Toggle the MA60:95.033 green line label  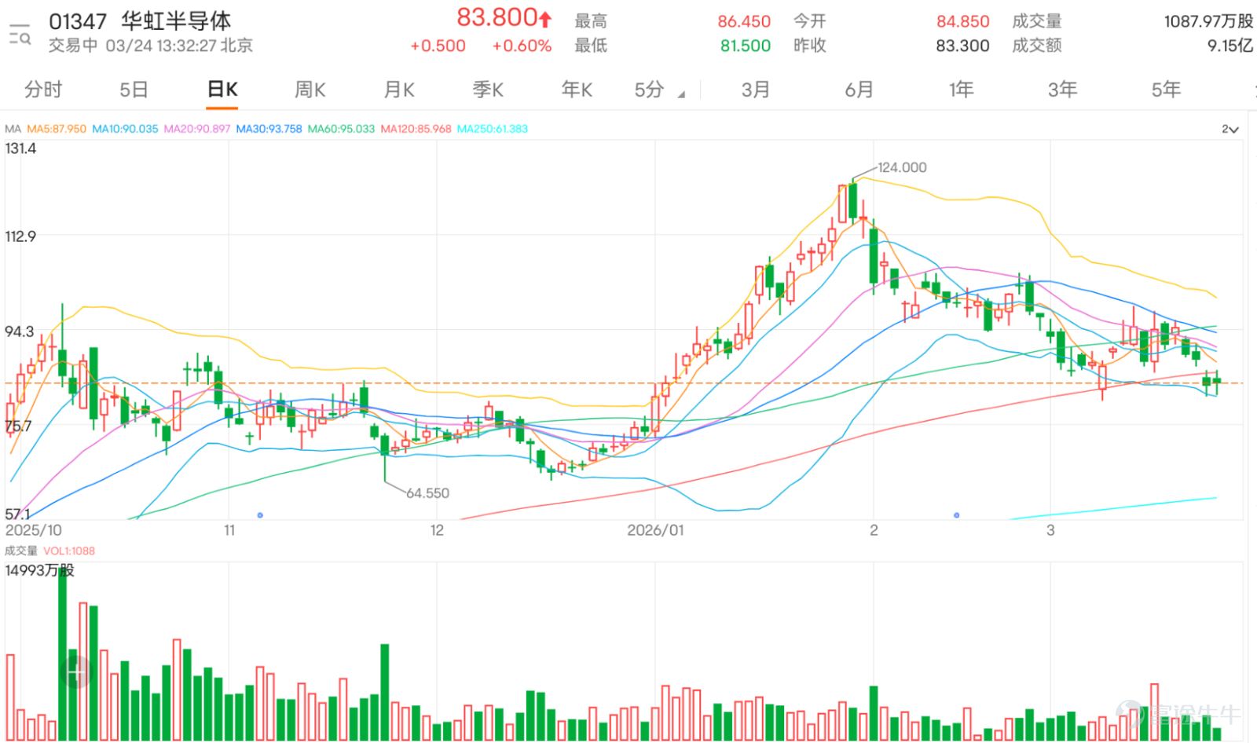[x=341, y=129]
